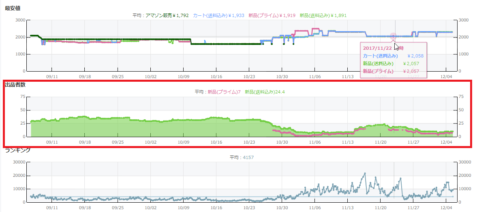Select tooltip row カート(送料込み) ¥2,058
477x212 pixels.
(392, 56)
